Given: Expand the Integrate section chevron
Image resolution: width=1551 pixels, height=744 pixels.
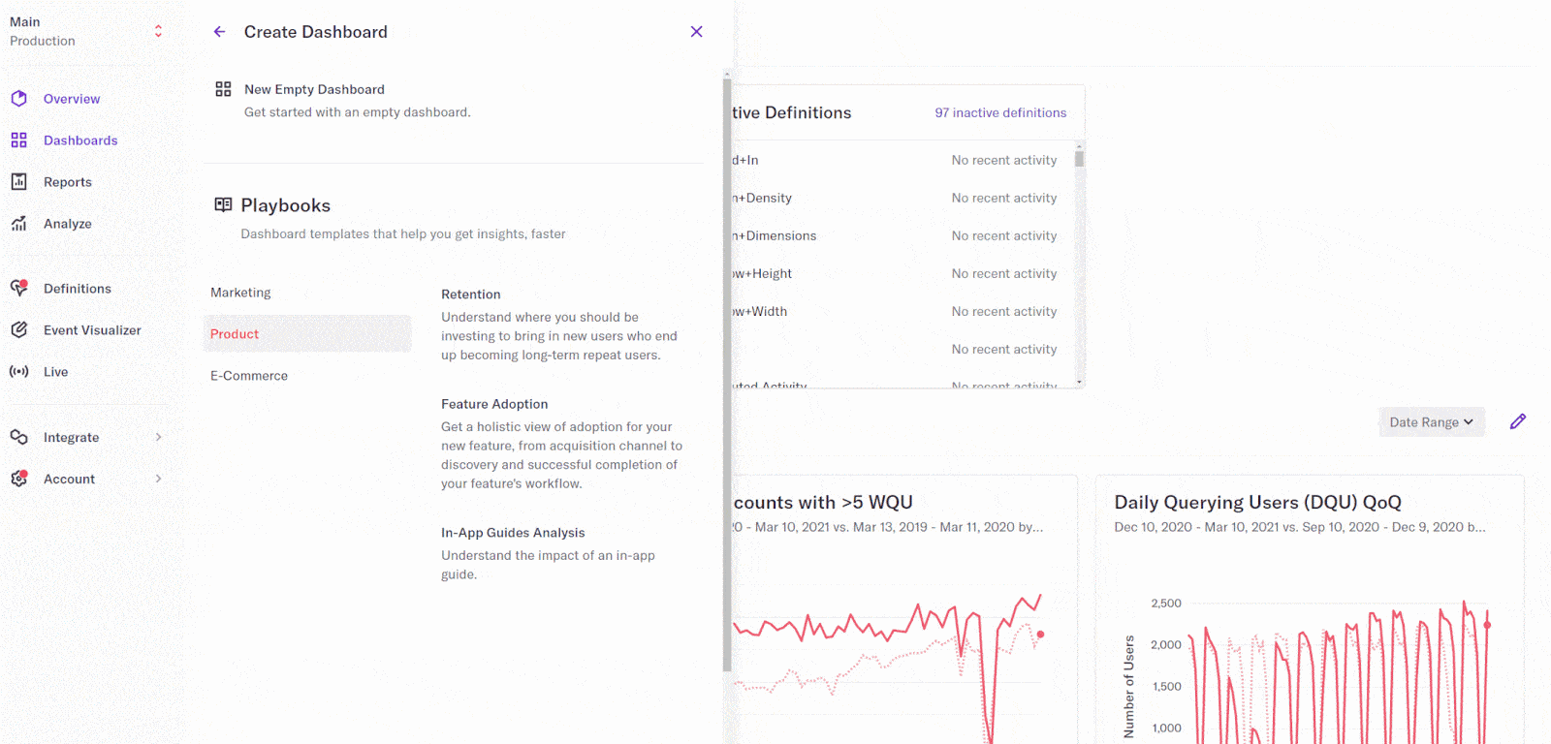Looking at the screenshot, I should pos(159,436).
